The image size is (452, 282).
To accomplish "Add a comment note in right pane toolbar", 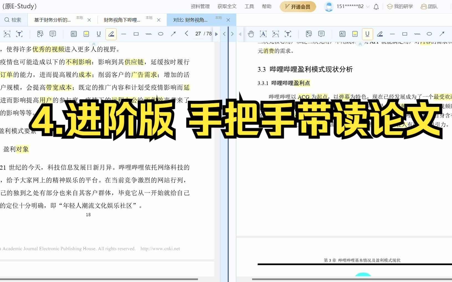I will tap(321, 34).
